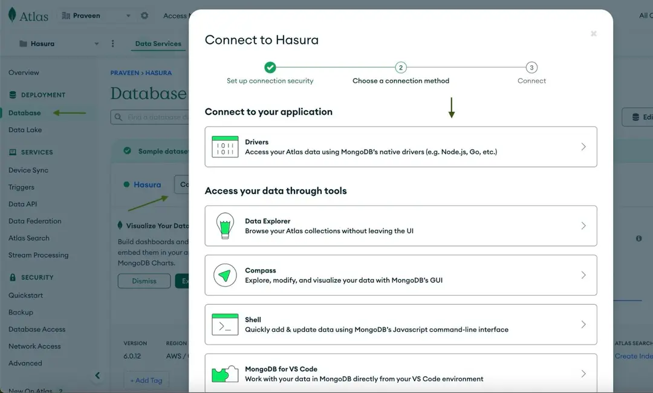Click the Dismiss button
This screenshot has width=653, height=393.
pyautogui.click(x=144, y=281)
